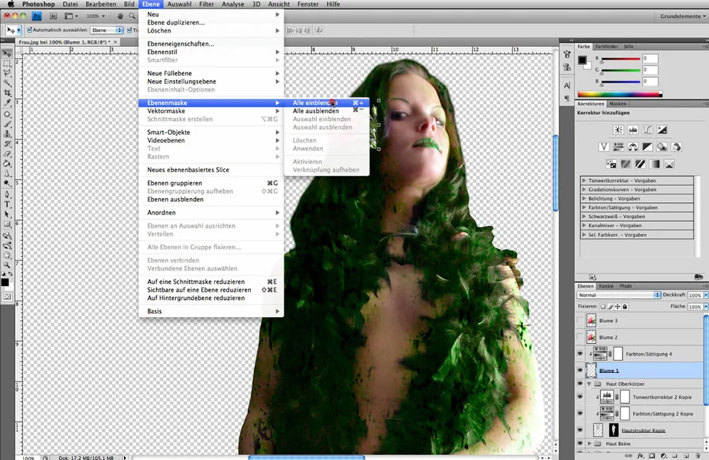Open the Normal blend mode dropdown
Screen dimensions: 709x460
(x=615, y=294)
